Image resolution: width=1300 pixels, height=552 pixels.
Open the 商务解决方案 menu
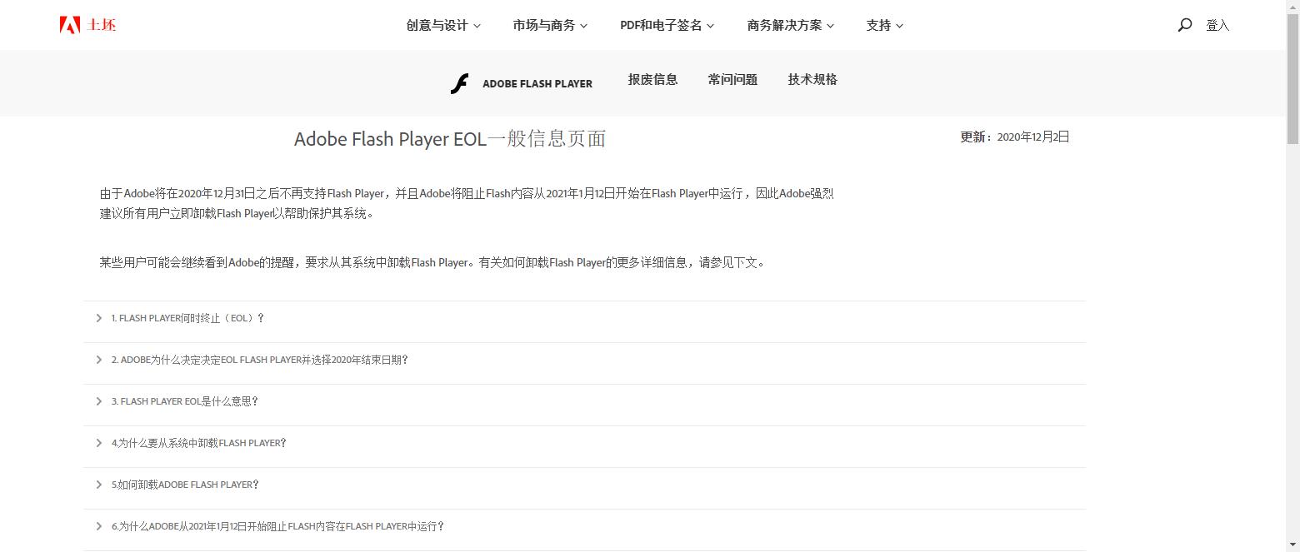[790, 25]
